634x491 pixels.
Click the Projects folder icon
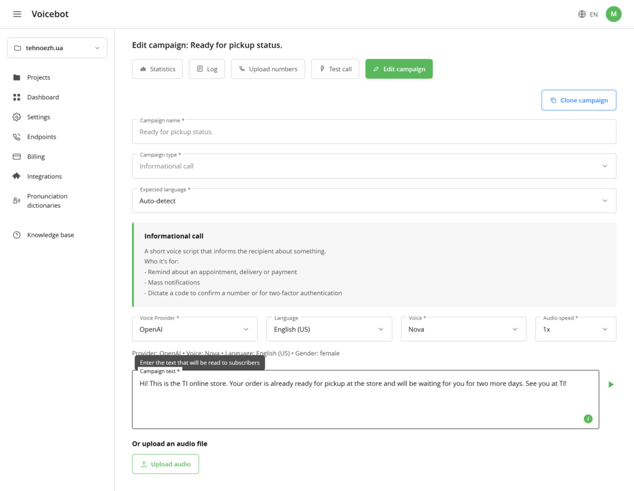[x=17, y=77]
